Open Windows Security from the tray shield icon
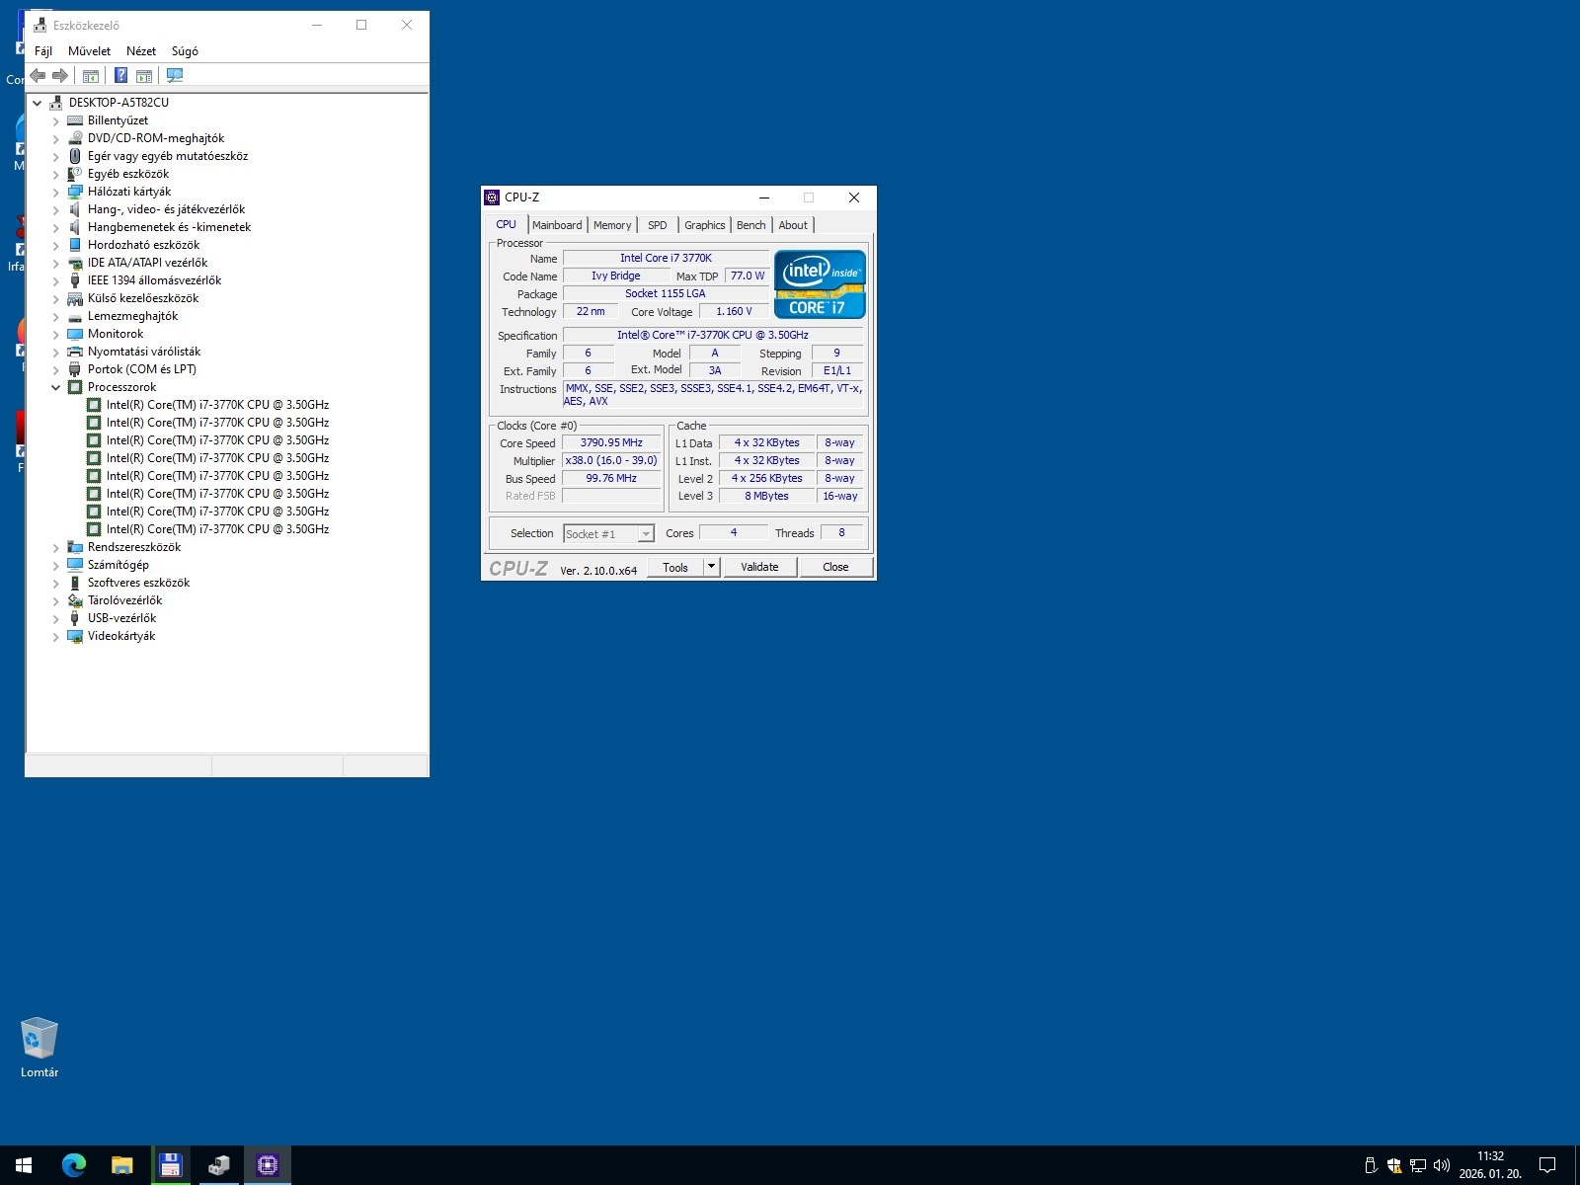 click(1394, 1165)
